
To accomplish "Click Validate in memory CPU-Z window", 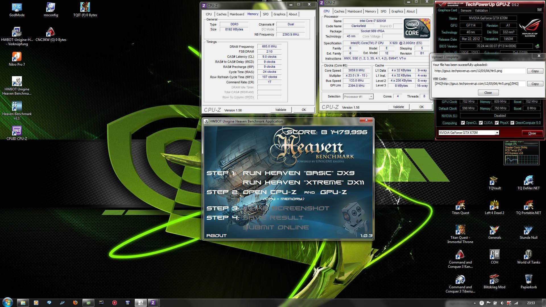I will click(x=281, y=110).
